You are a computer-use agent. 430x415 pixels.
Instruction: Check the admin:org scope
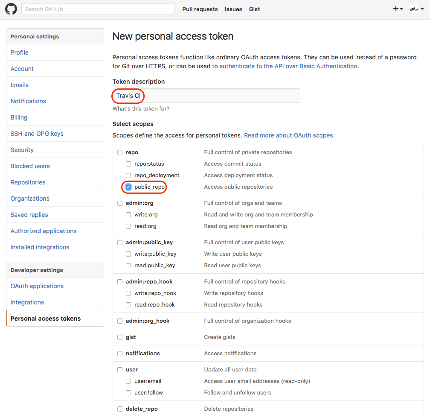coord(120,203)
